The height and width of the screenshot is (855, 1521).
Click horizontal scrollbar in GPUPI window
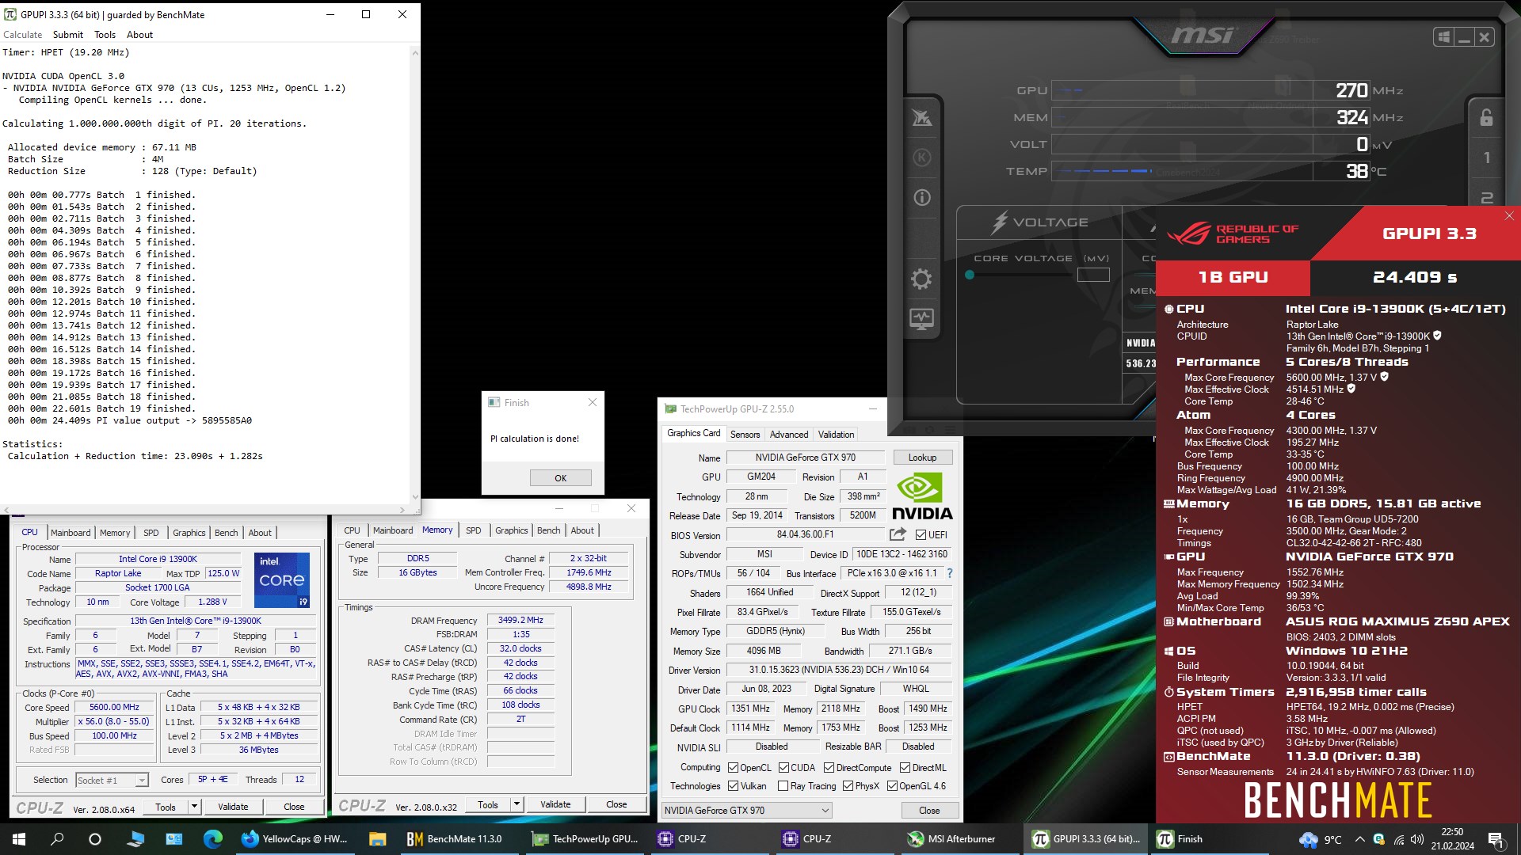204,510
